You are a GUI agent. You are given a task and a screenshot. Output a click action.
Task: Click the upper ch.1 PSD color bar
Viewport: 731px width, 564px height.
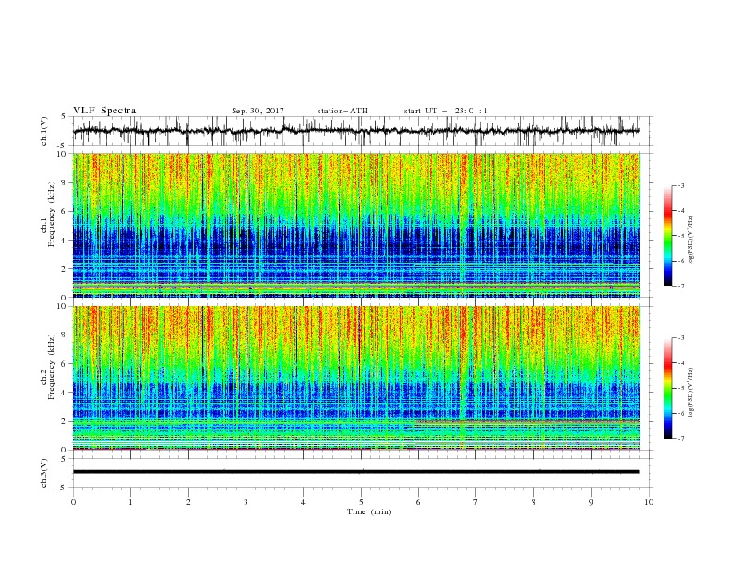click(667, 236)
